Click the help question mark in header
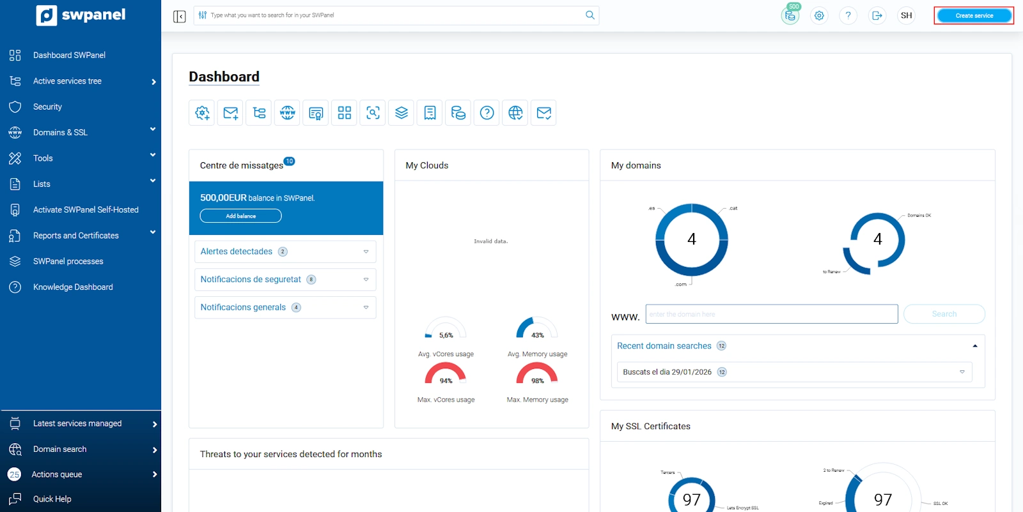 click(848, 16)
